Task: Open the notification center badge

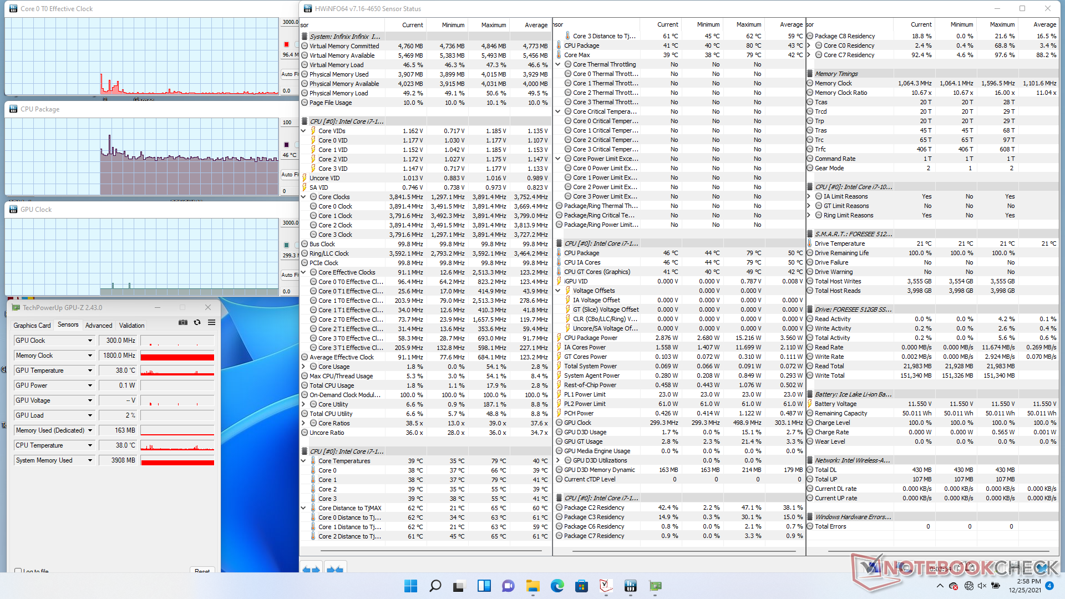Action: coord(1049,586)
